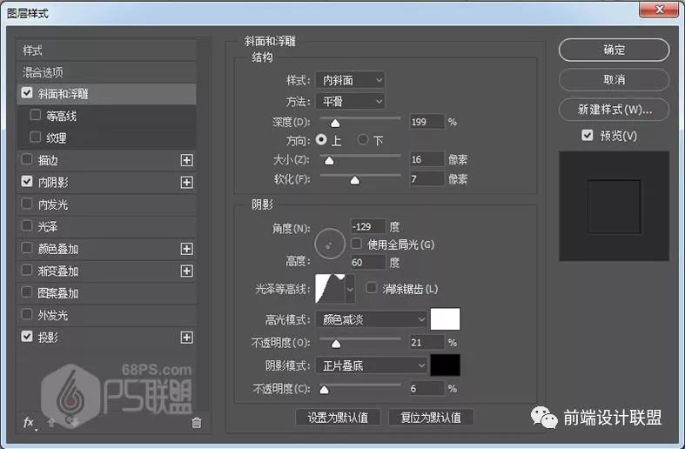Click the Size (大小) slider handle
Screen dimensions: 685x449
coord(329,161)
